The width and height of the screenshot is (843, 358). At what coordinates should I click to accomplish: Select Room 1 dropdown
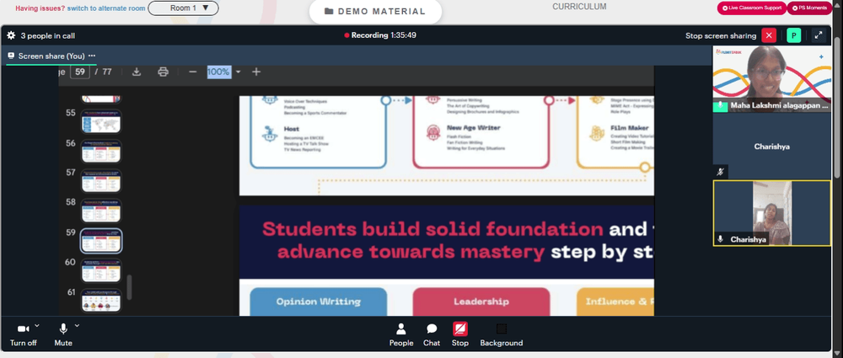point(183,8)
